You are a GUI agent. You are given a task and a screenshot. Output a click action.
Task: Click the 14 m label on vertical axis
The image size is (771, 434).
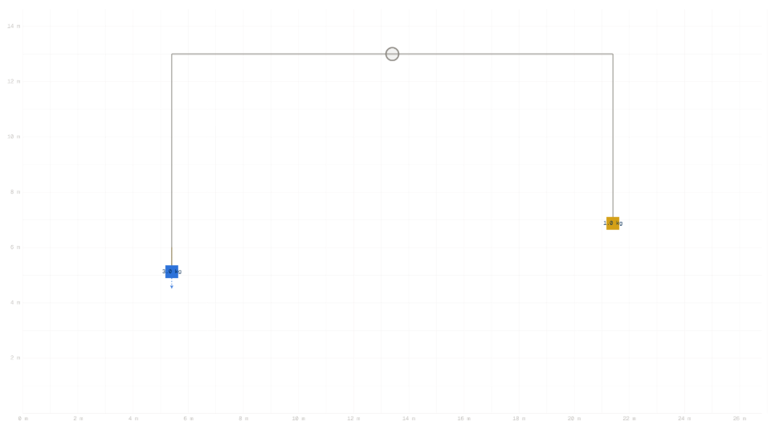click(14, 26)
